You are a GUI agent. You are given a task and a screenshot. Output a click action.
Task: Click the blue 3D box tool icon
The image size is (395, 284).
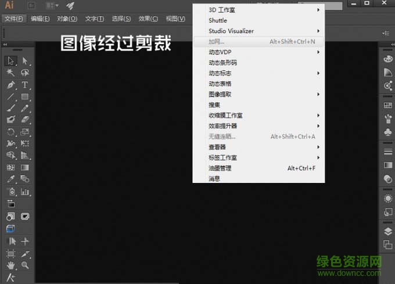coord(10,229)
